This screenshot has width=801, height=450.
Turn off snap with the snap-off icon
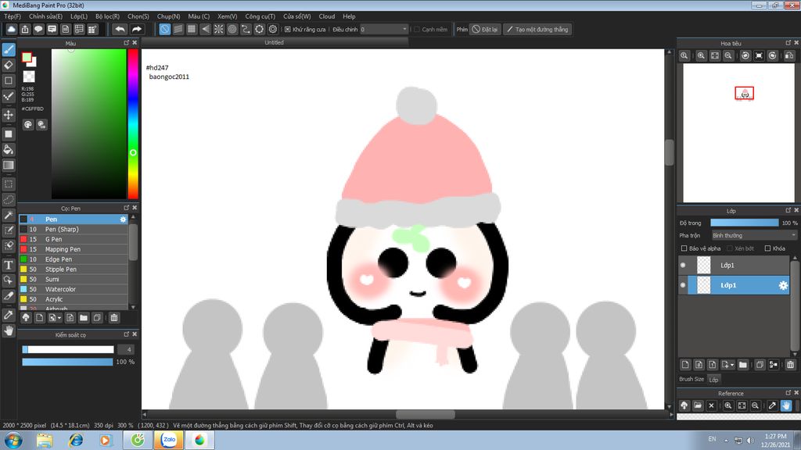pyautogui.click(x=164, y=29)
